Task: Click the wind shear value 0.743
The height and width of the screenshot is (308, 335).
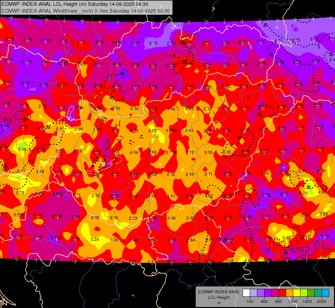Action: pos(46,41)
